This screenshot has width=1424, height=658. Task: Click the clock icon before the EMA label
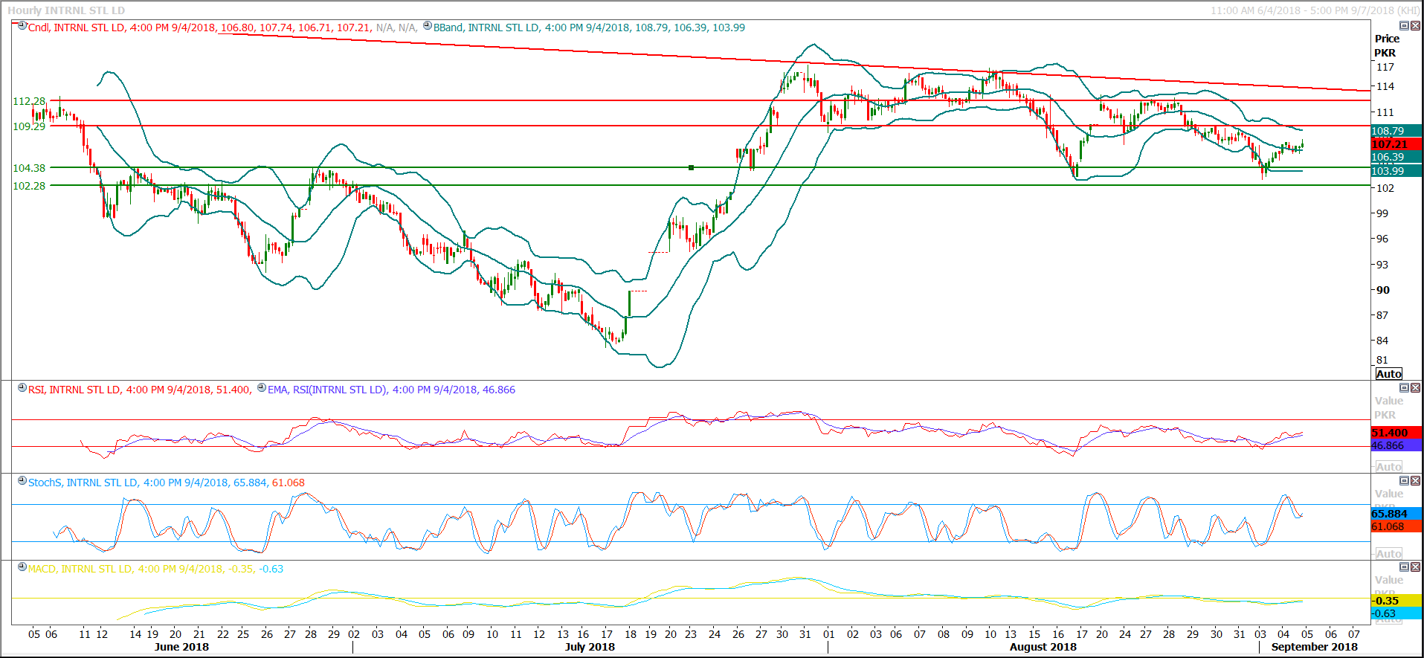[x=262, y=388]
